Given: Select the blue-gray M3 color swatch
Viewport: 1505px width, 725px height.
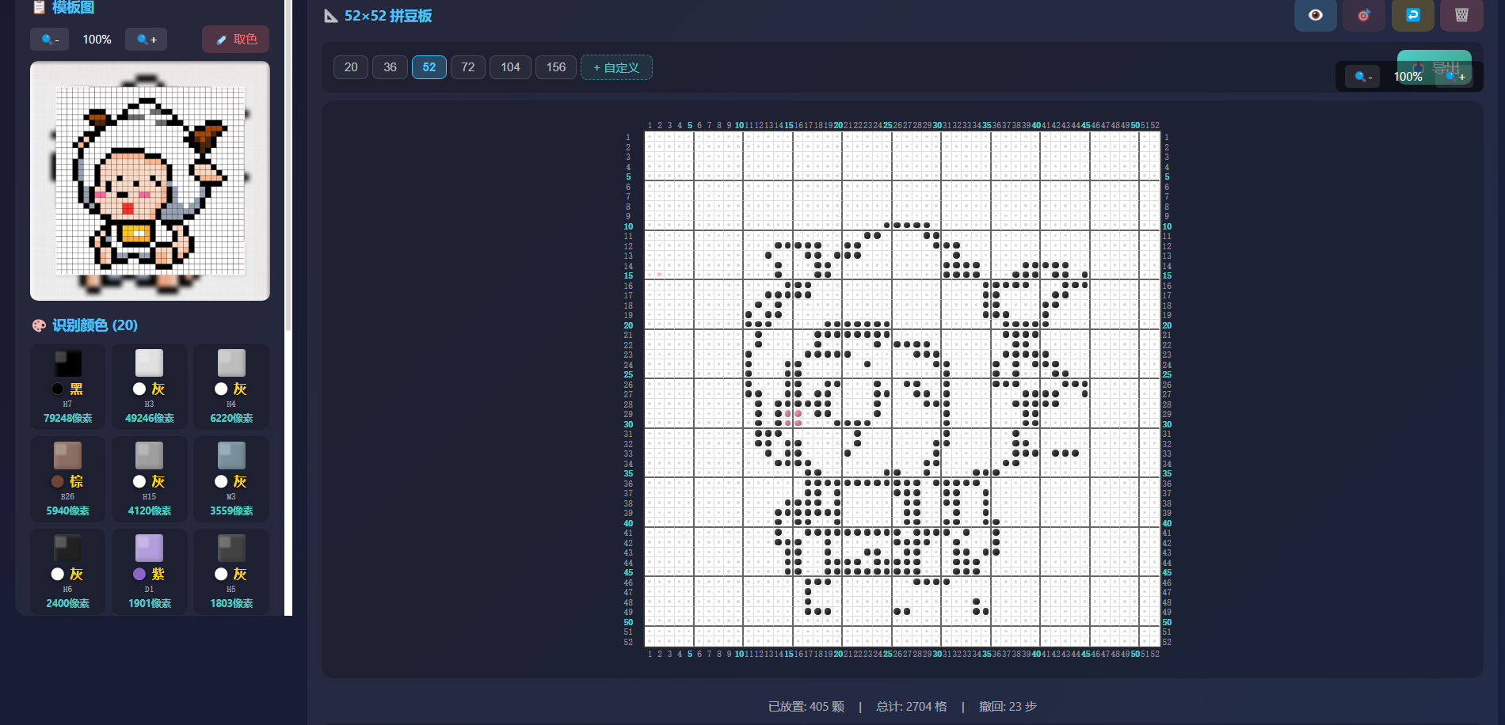Looking at the screenshot, I should [231, 478].
